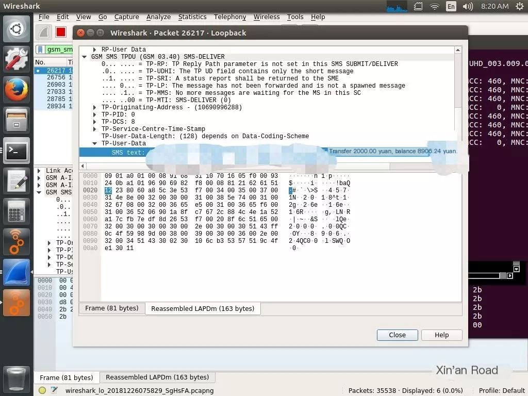Select packet 28785 in the list
528x396 pixels.
(x=54, y=99)
